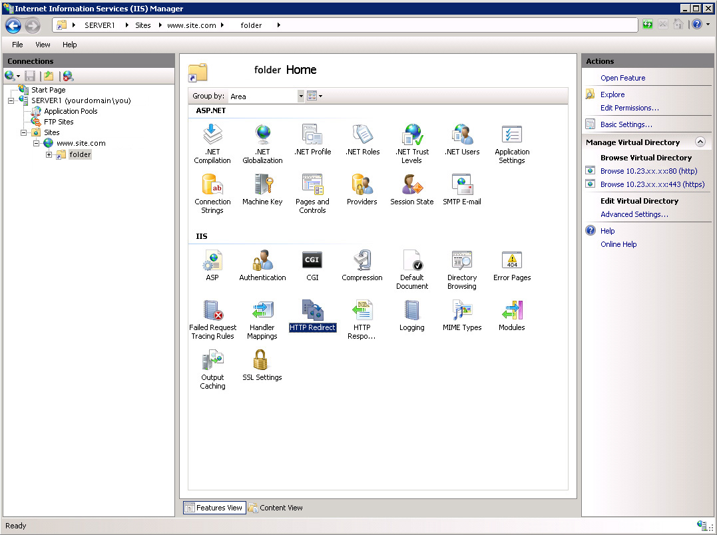Select FTP Sites tree item

pyautogui.click(x=59, y=122)
